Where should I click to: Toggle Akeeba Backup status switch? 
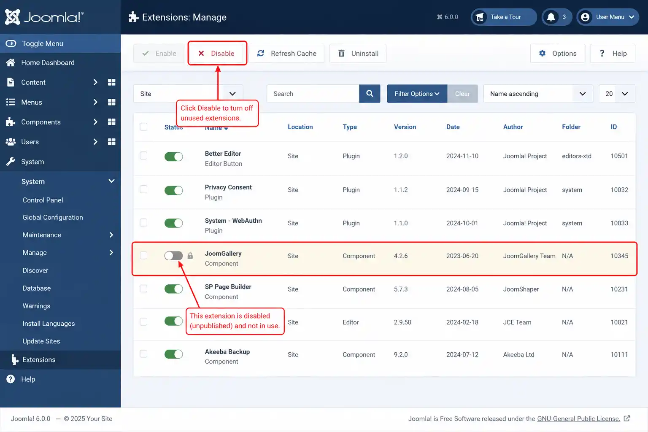[173, 354]
